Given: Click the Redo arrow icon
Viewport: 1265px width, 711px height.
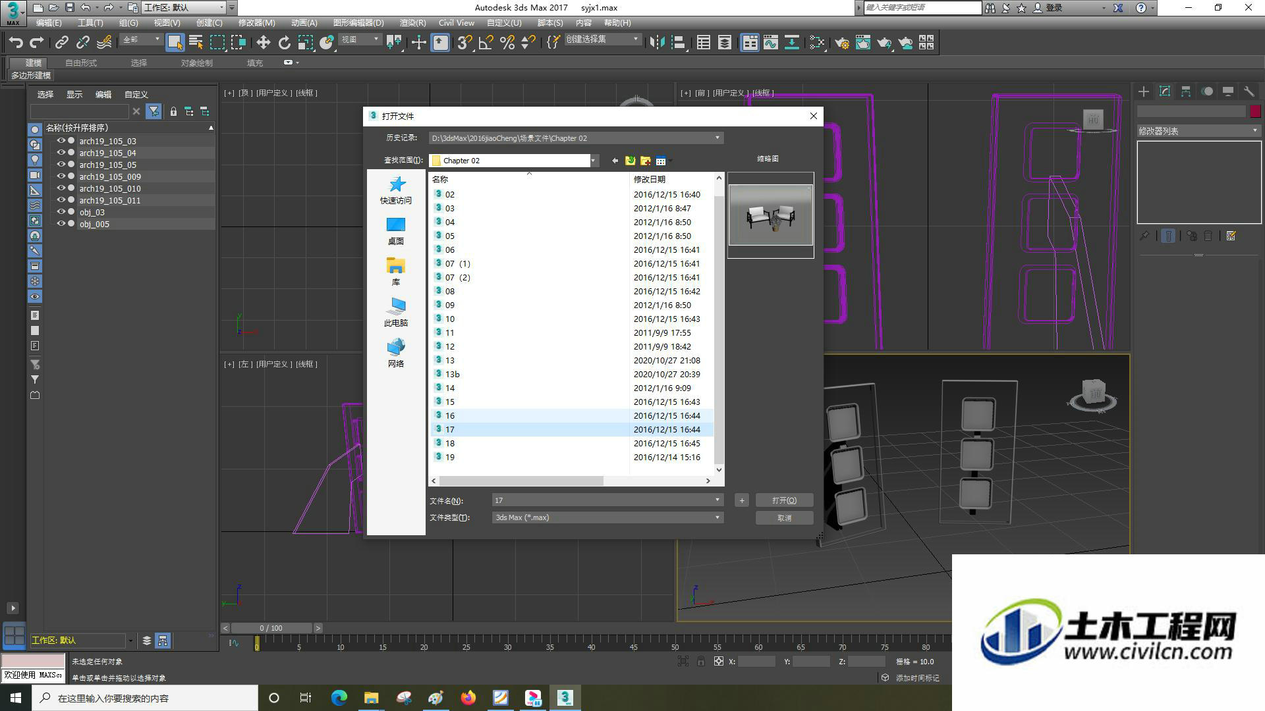Looking at the screenshot, I should coord(37,43).
